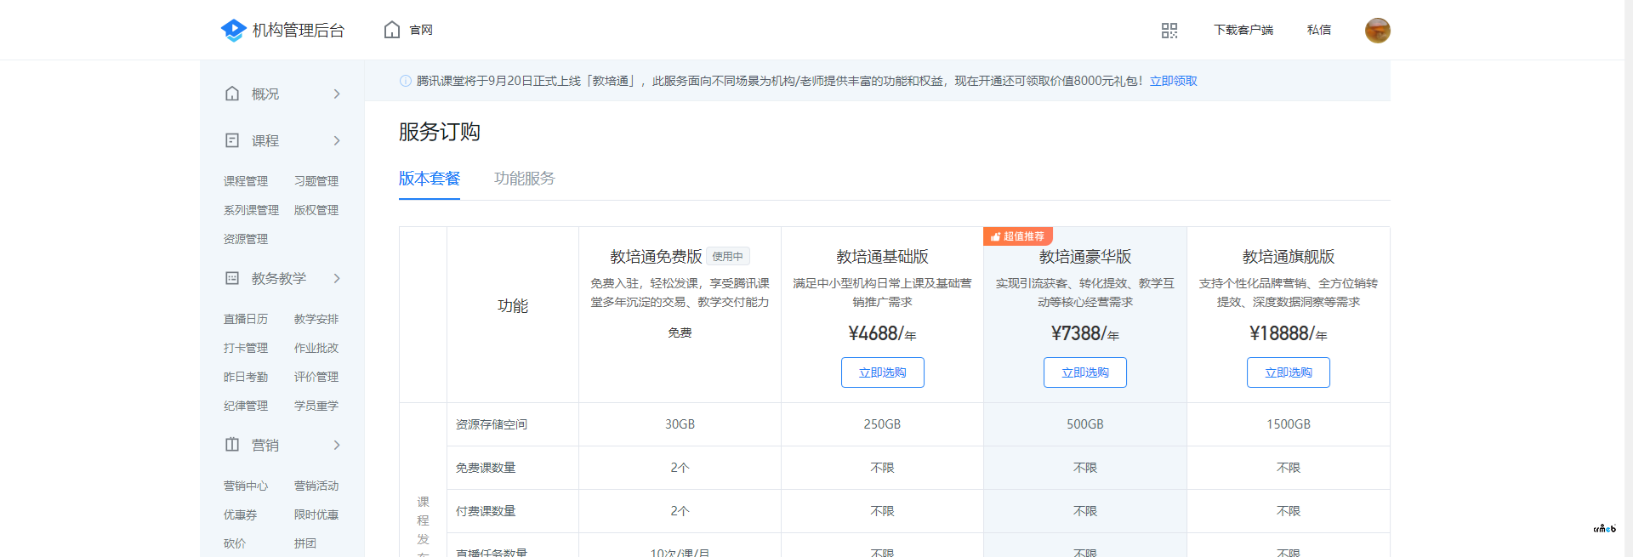This screenshot has width=1633, height=557.
Task: Expand the 概况 section chevron
Action: [x=337, y=94]
